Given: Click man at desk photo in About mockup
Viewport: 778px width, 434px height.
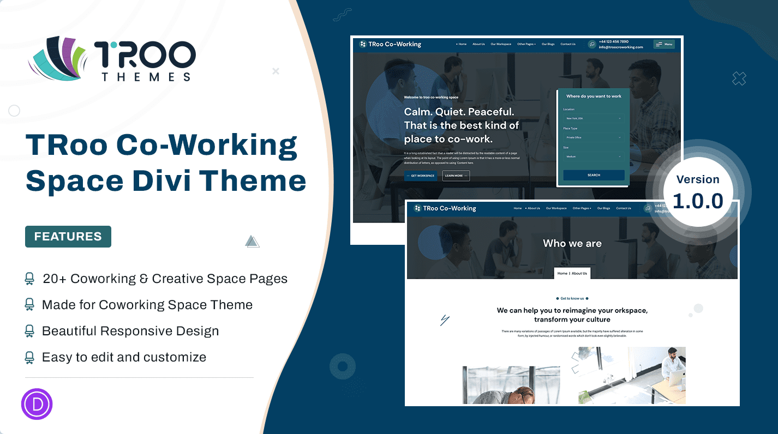Looking at the screenshot, I should [x=632, y=375].
